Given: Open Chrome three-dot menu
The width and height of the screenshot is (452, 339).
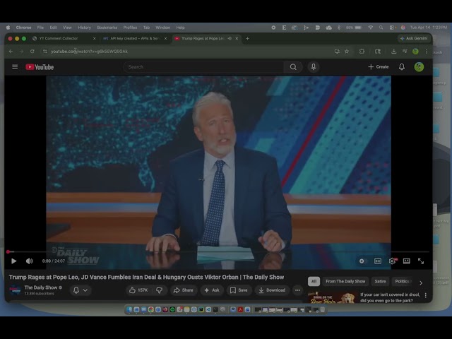Looking at the screenshot, I should (426, 52).
